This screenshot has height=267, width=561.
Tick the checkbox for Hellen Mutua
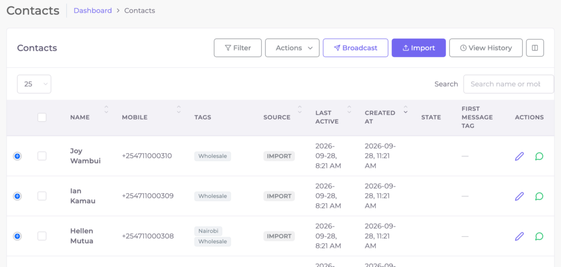[42, 236]
